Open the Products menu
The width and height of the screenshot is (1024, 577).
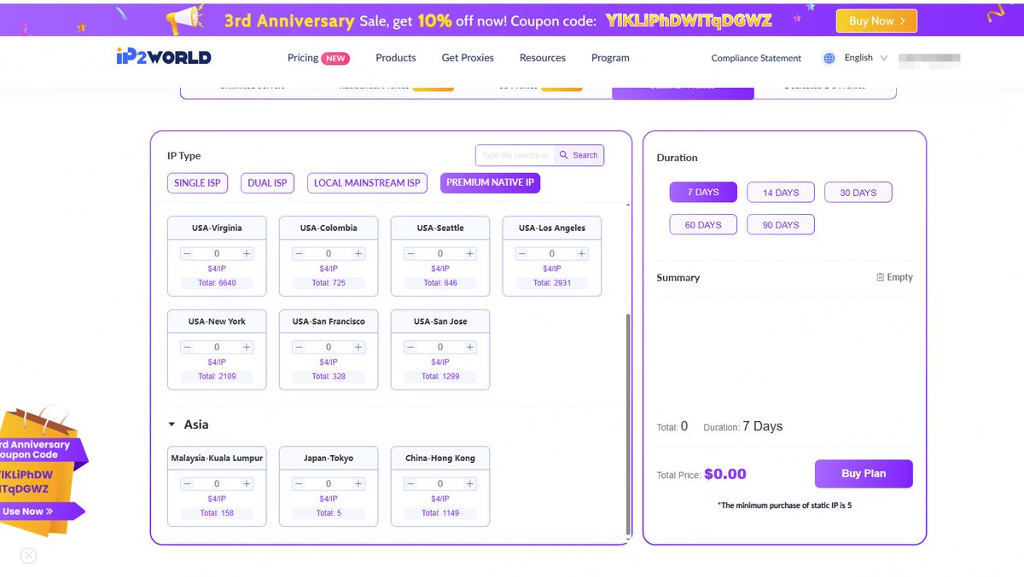(x=396, y=58)
